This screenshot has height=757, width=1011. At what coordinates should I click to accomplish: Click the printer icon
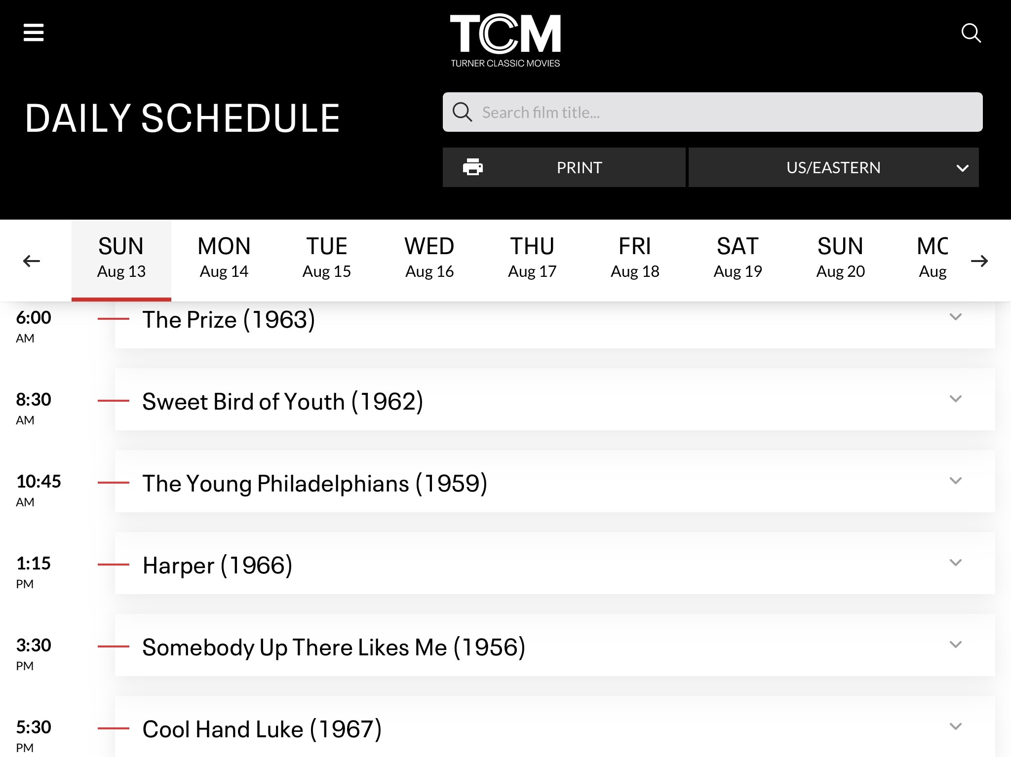pos(473,167)
